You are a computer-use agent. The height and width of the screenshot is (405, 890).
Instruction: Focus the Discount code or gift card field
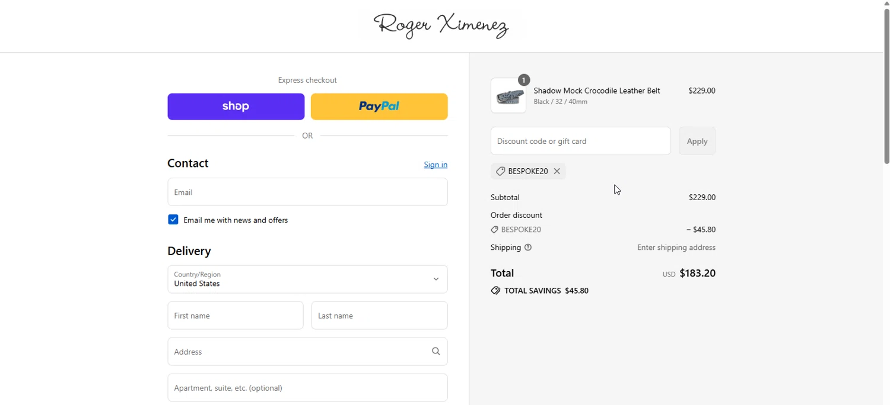[581, 141]
